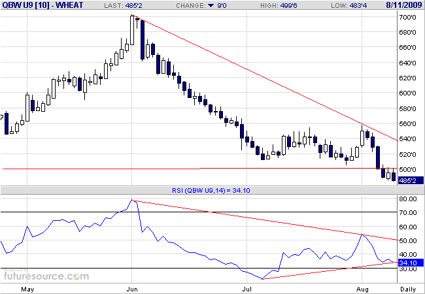Click the CHANGE 9'0 reading

(201, 6)
